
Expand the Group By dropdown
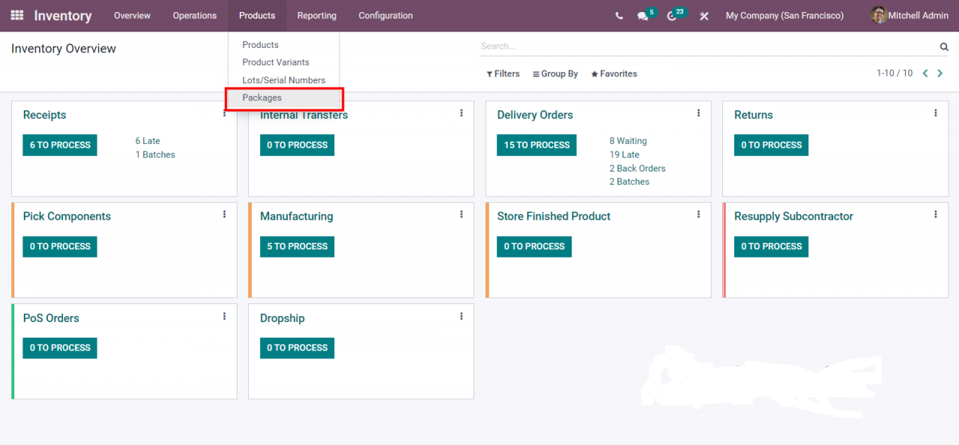point(554,74)
